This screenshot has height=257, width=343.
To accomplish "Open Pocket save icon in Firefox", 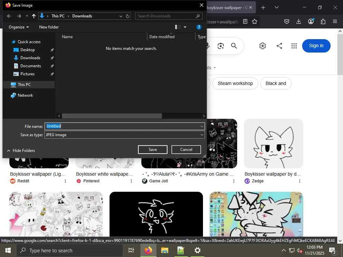I will coord(287,21).
